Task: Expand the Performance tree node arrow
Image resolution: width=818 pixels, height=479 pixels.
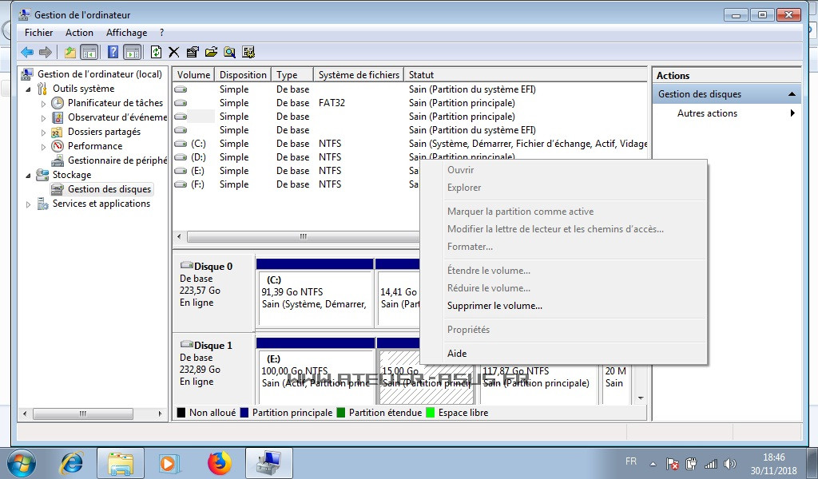Action: click(43, 147)
